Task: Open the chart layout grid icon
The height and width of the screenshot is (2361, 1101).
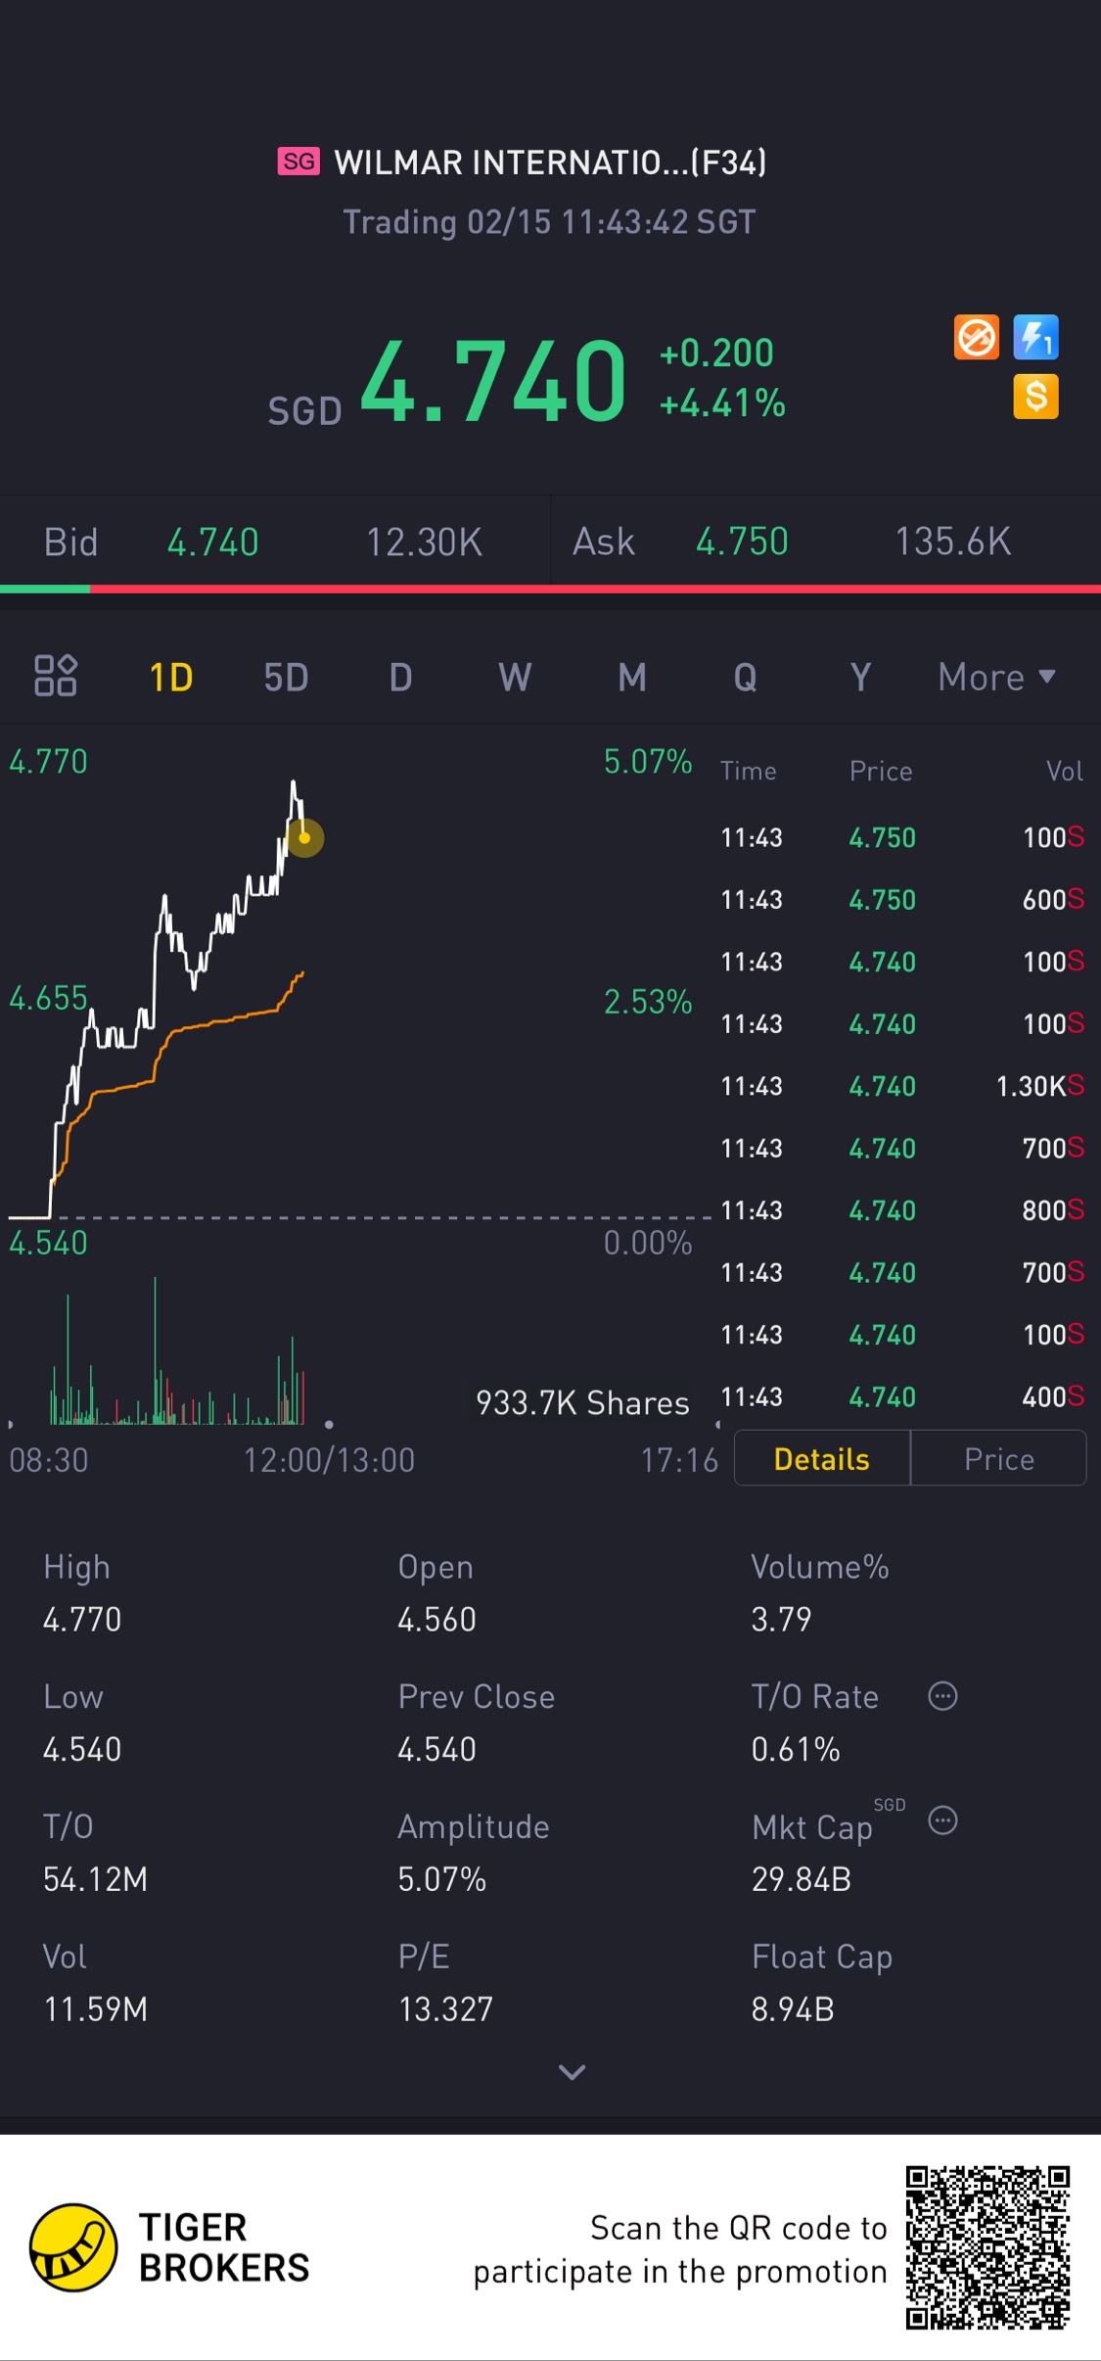Action: click(56, 676)
